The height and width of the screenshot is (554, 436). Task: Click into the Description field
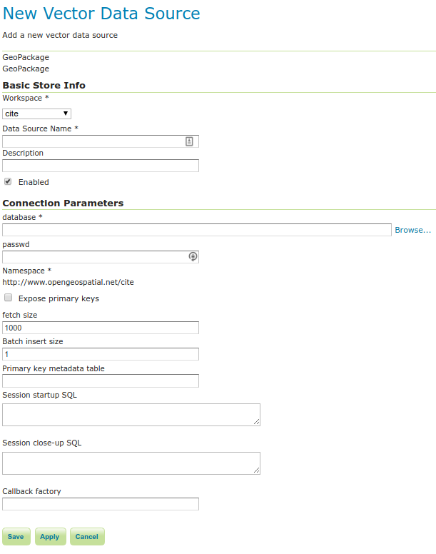click(x=101, y=166)
